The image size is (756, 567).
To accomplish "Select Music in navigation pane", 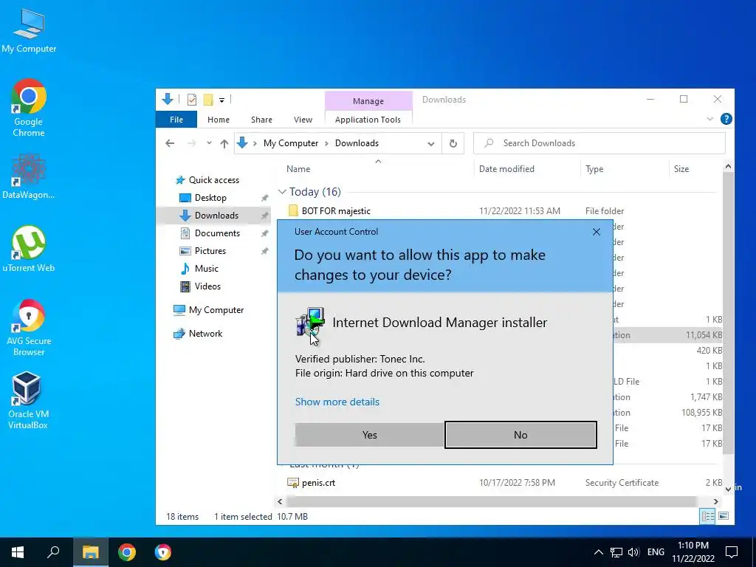I will [x=207, y=269].
